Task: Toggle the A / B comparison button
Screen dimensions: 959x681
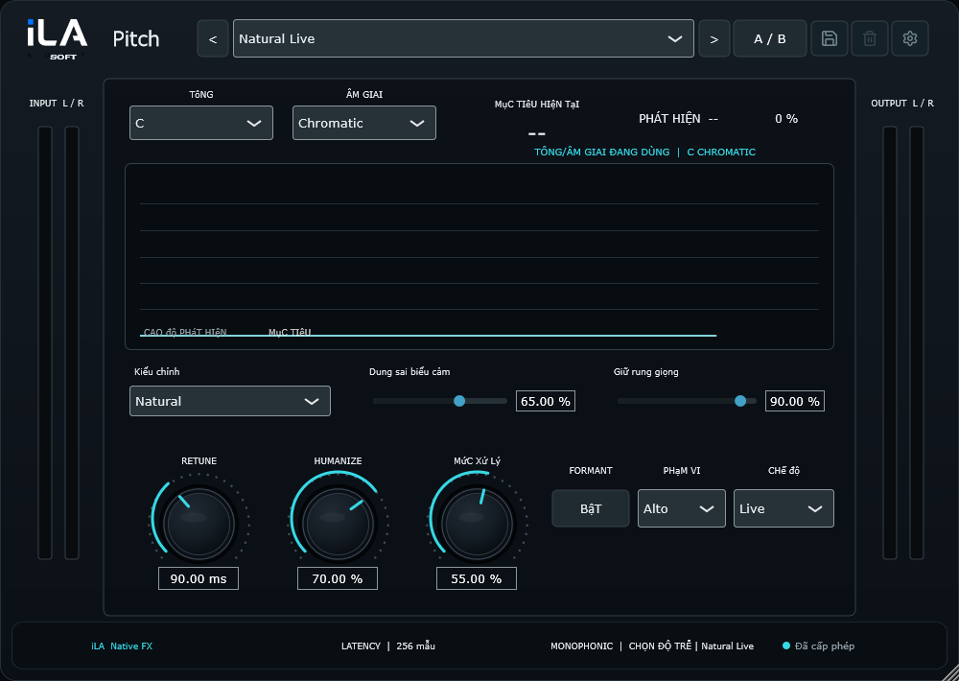Action: (x=769, y=38)
